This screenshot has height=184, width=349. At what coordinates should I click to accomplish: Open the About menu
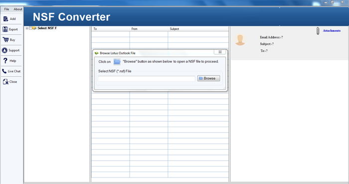pyautogui.click(x=18, y=9)
